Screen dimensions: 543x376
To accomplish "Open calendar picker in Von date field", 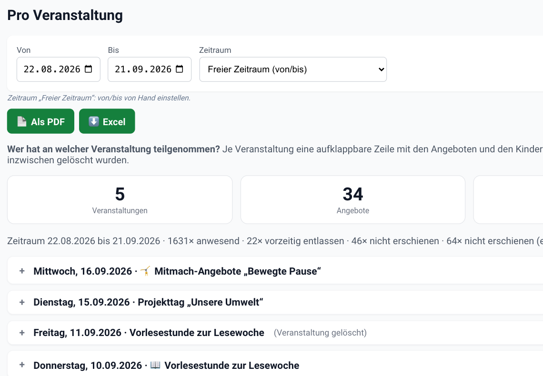I will pyautogui.click(x=88, y=69).
